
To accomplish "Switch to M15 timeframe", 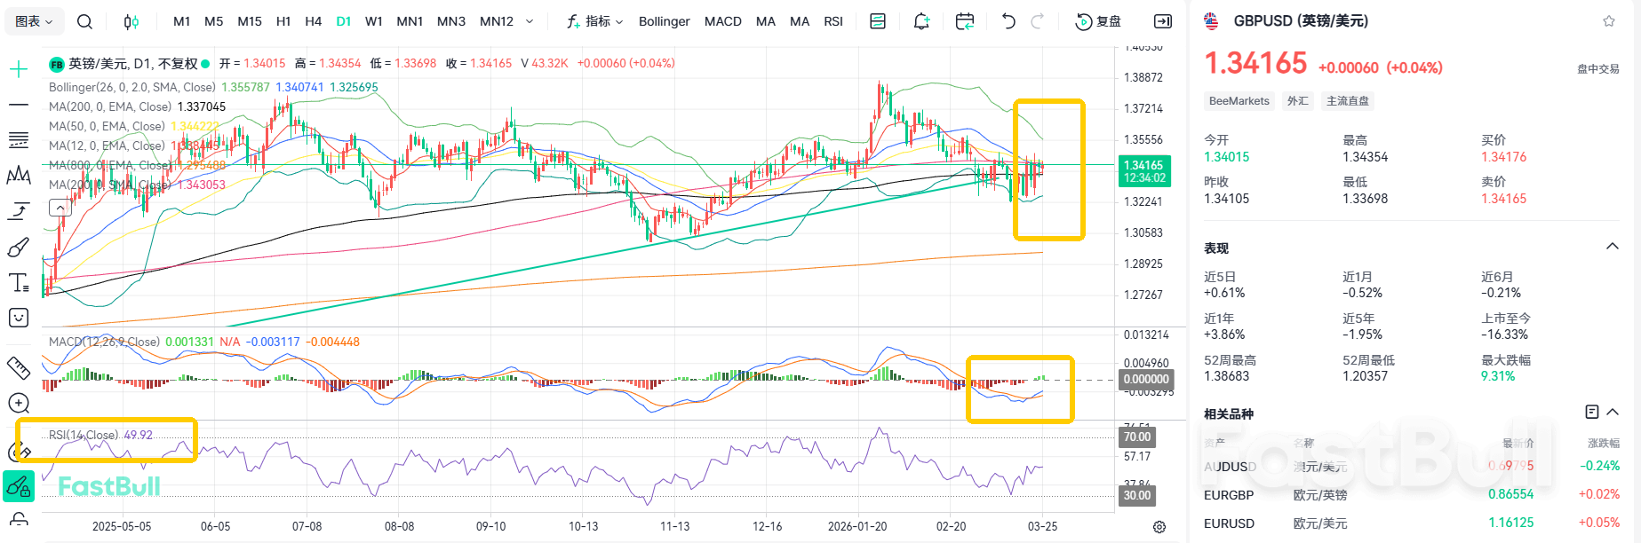I will tap(250, 21).
